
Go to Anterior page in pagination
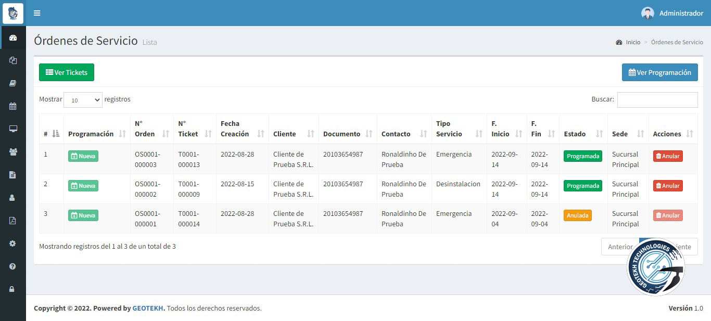[x=619, y=247]
